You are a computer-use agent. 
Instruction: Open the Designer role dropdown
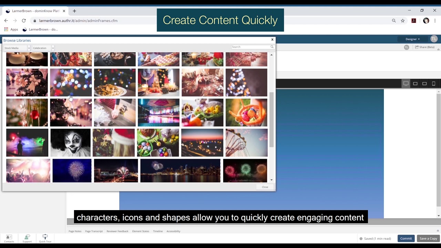coord(412,39)
